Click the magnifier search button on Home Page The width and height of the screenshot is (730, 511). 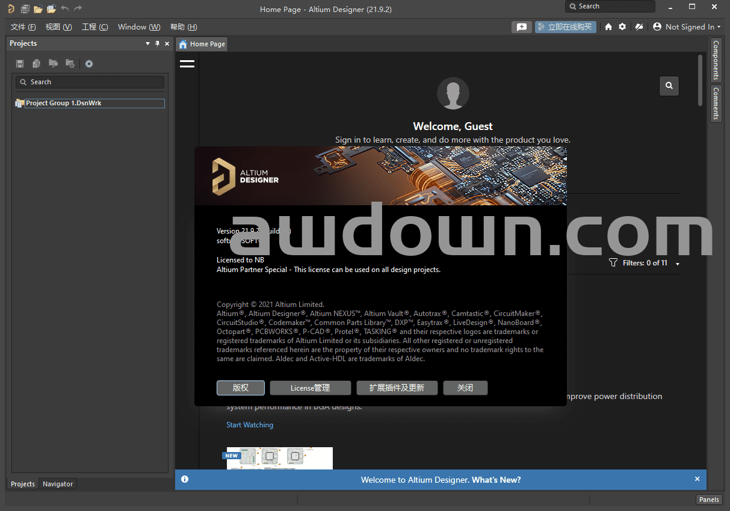tap(669, 86)
